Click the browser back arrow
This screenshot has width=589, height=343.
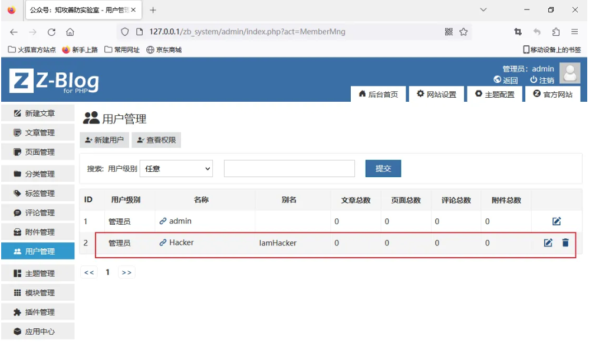(14, 32)
